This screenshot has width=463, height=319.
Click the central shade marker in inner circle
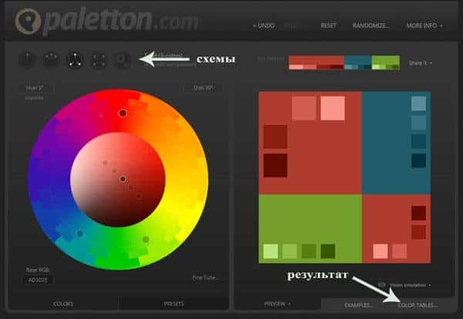click(x=123, y=179)
